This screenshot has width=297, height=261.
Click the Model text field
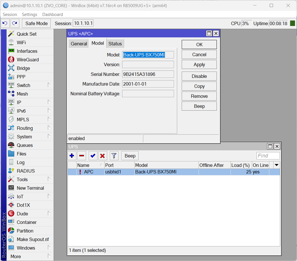[x=148, y=55]
